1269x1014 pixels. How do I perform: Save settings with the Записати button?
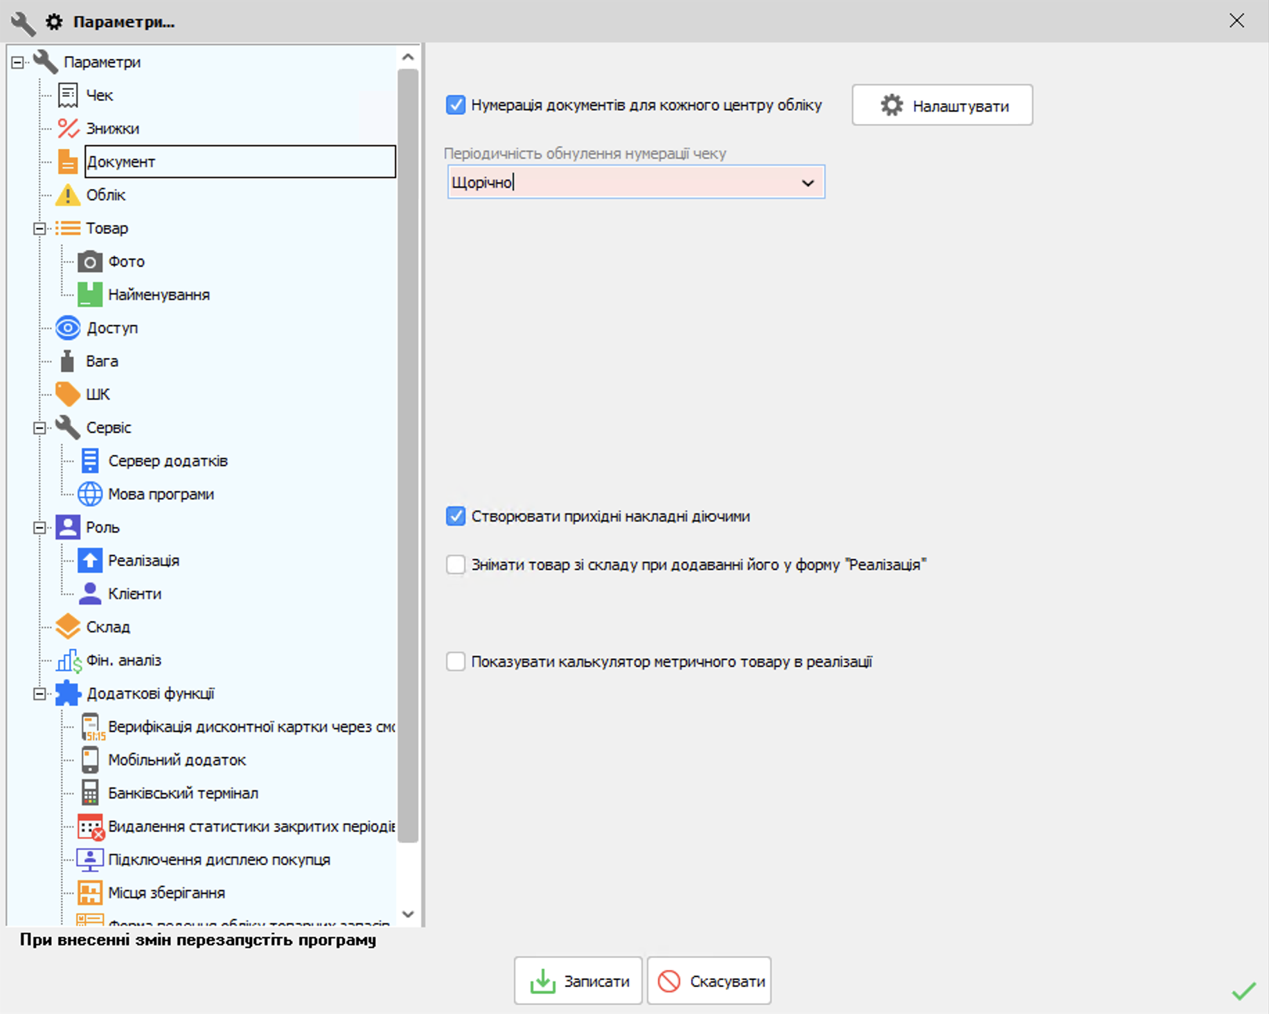click(x=578, y=981)
